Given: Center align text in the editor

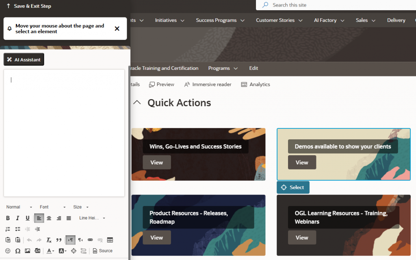Looking at the screenshot, I should [x=49, y=218].
